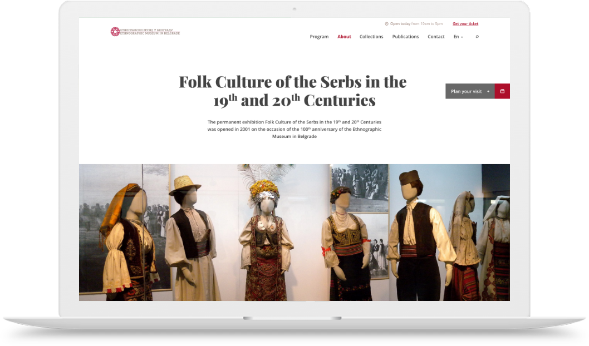Click the mannequin with peacock feather headdress
The image size is (589, 346).
[x=266, y=235]
